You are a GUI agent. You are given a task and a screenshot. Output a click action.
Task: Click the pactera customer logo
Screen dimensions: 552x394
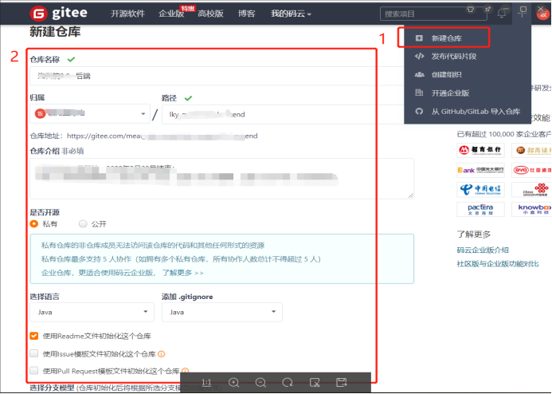(480, 209)
